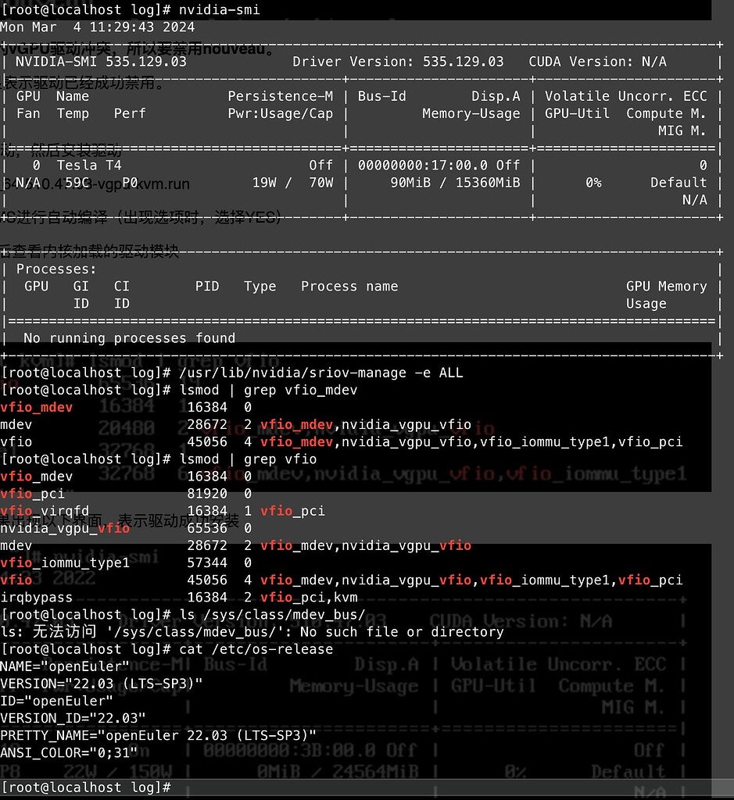Click the 19W / 70W power usage
The image size is (734, 800).
292,183
